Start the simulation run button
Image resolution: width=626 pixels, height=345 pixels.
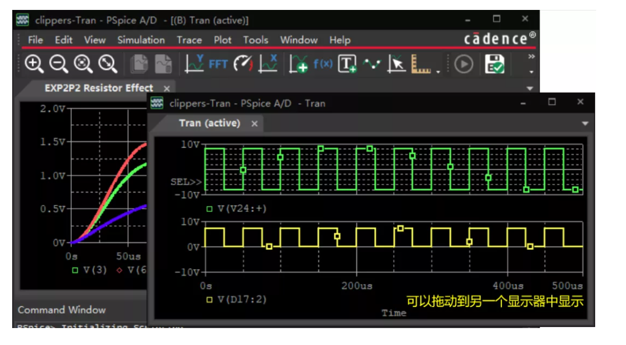[464, 64]
